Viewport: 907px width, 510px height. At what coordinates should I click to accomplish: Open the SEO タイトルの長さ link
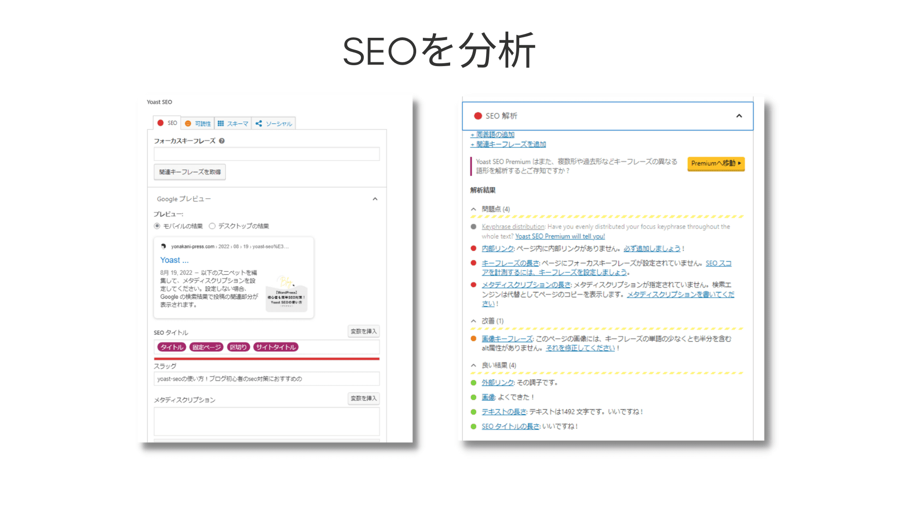(x=510, y=426)
